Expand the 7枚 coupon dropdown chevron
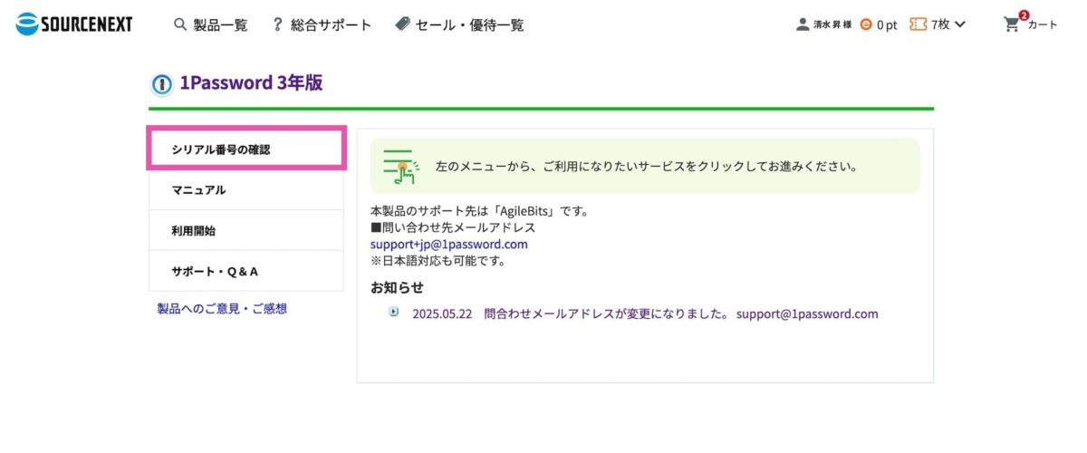1087x453 pixels. click(x=960, y=24)
